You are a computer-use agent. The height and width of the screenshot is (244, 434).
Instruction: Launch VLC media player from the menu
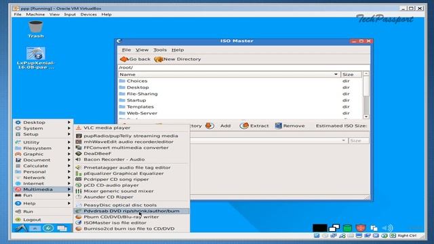pos(132,128)
